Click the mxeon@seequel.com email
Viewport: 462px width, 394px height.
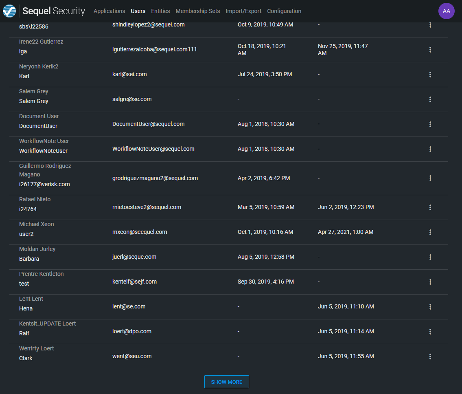click(x=139, y=232)
